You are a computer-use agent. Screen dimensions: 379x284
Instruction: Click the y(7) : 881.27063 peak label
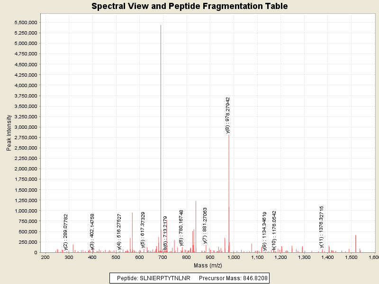(x=205, y=225)
